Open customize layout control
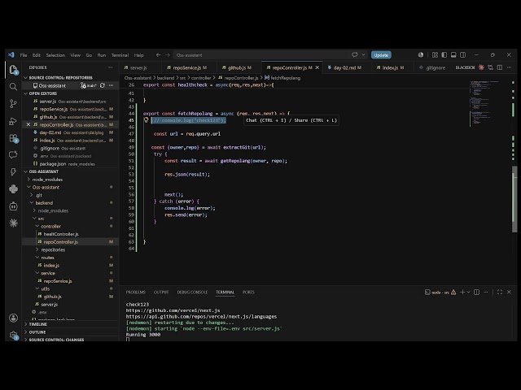Viewport: 521px width, 390px height. click(435, 55)
